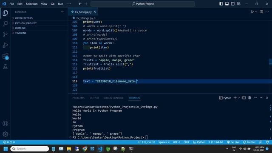Screen dimensions: 272x153
Task: Select the Python terminal label
Action: 225,98
